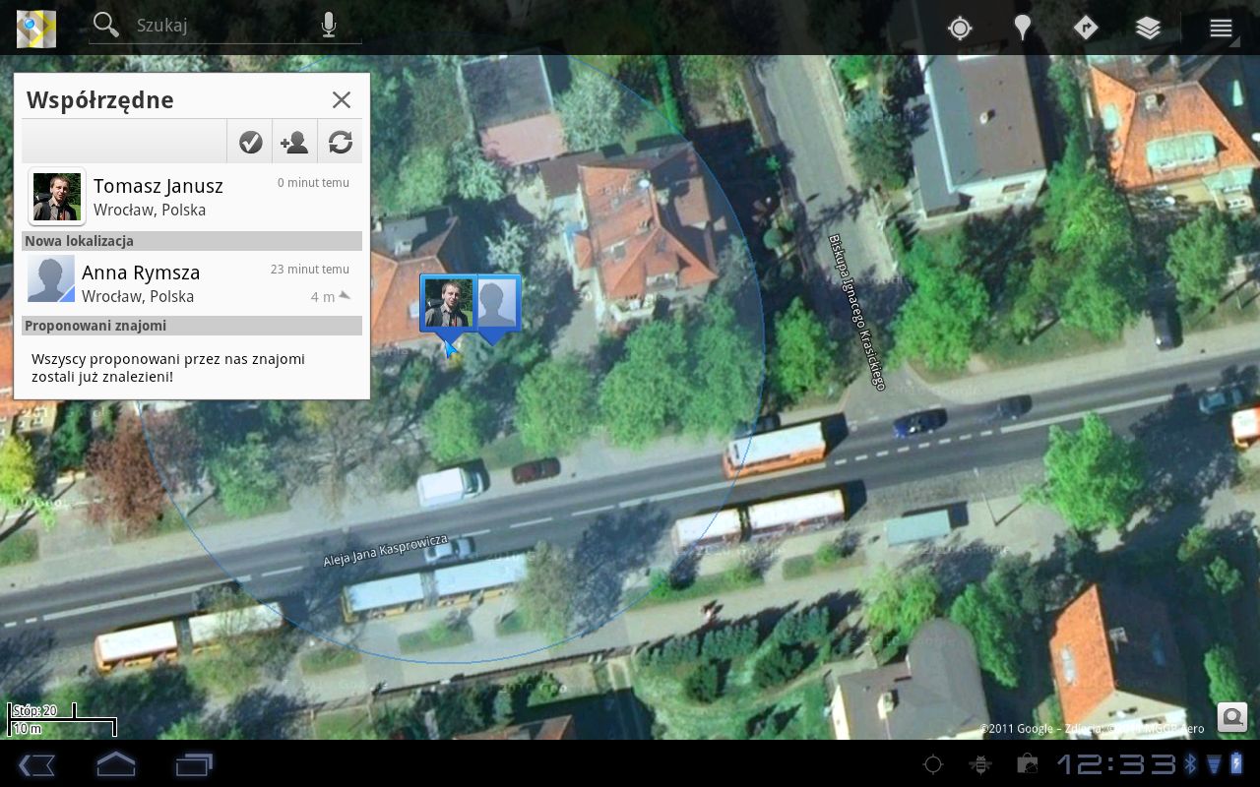Click the '23 minut temu' timestamp

point(310,270)
